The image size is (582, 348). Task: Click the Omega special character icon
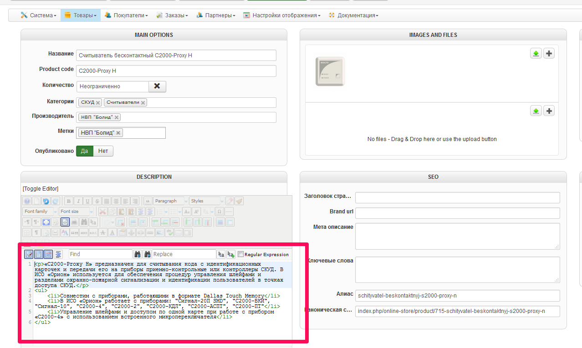219,212
